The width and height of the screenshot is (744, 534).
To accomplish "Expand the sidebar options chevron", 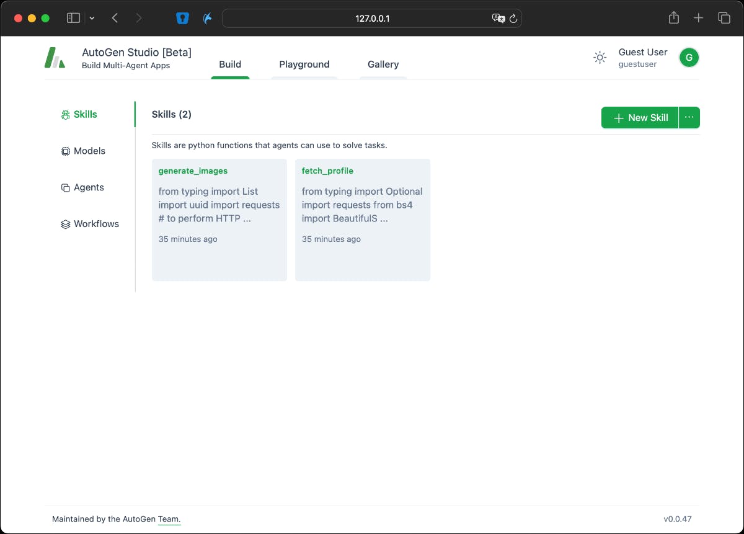I will (92, 18).
